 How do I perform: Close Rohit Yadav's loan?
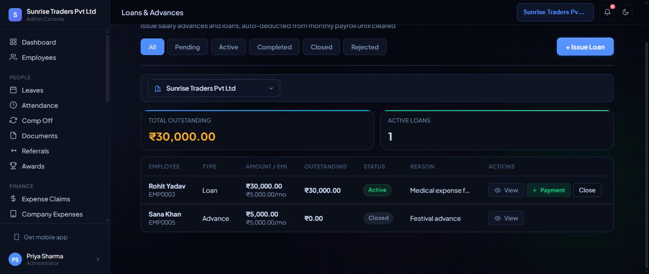click(587, 190)
